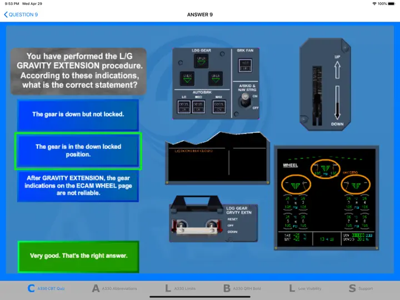Click the circled left main gear on WHEEL page
This screenshot has height=300, width=400.
(296, 184)
